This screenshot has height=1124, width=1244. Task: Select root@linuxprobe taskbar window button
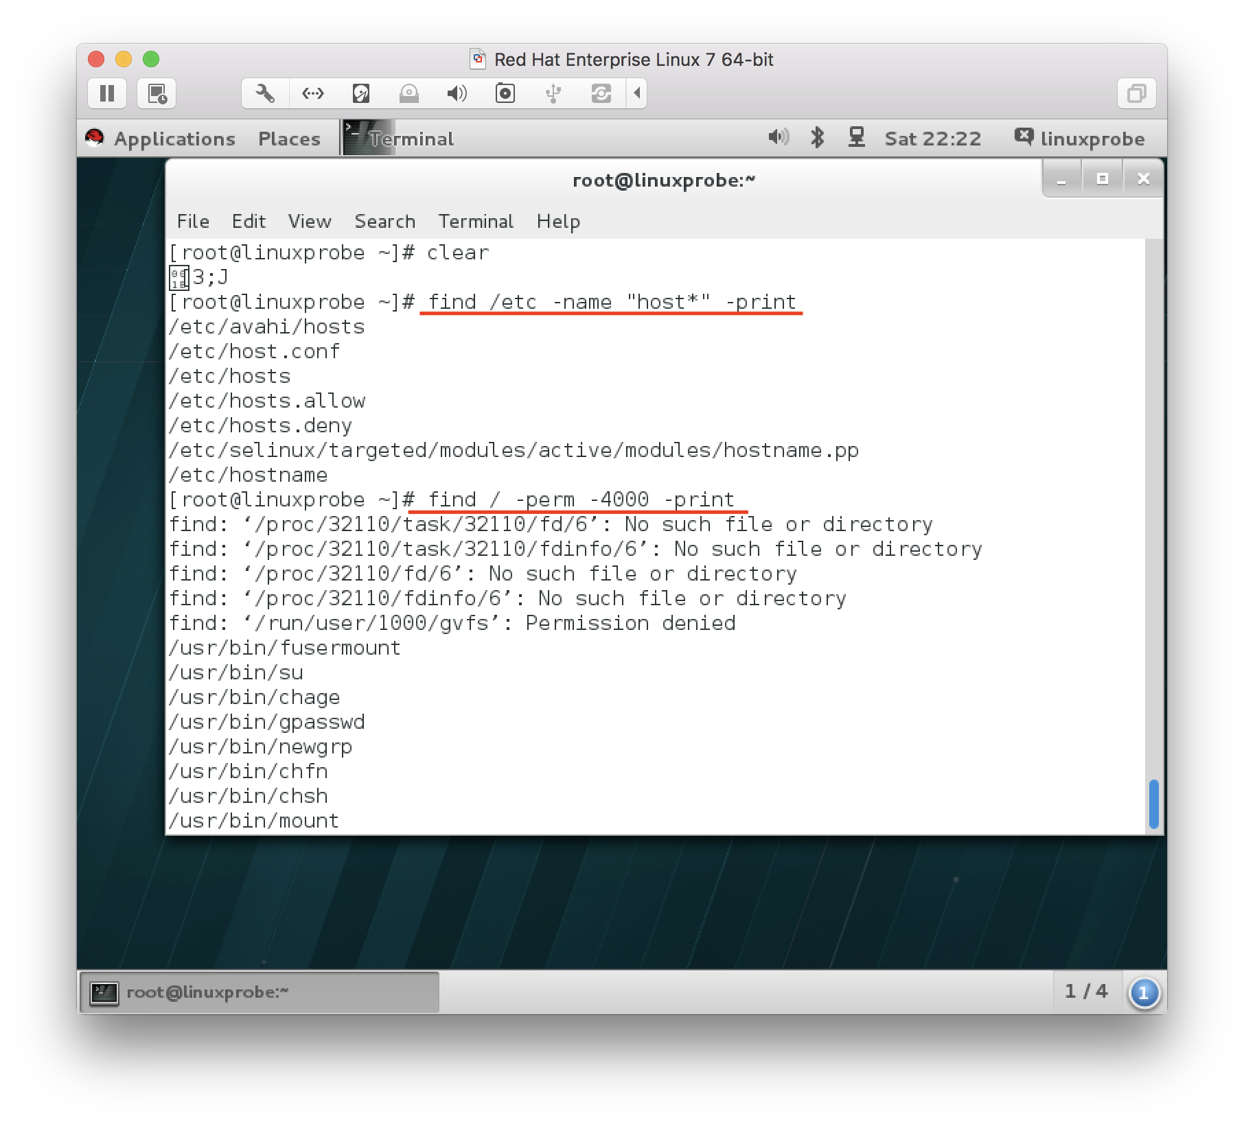pyautogui.click(x=260, y=992)
